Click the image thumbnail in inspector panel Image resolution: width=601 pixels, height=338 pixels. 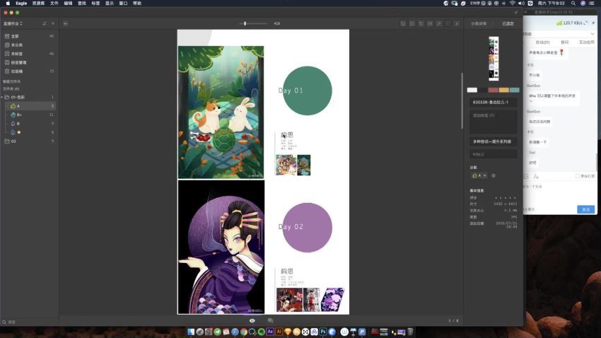pos(494,58)
